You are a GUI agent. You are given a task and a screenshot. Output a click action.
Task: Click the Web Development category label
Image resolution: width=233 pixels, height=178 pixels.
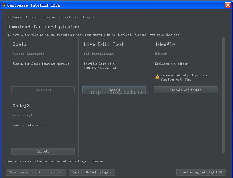click(99, 54)
